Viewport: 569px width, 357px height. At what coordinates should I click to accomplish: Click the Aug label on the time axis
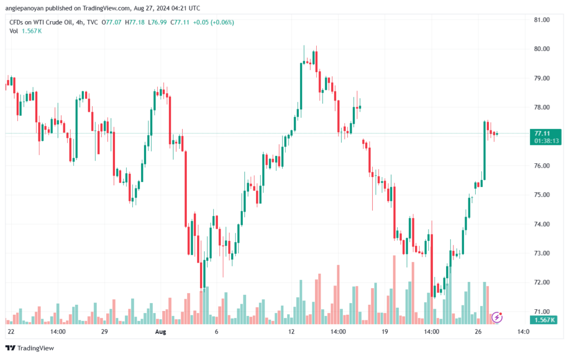click(x=161, y=332)
